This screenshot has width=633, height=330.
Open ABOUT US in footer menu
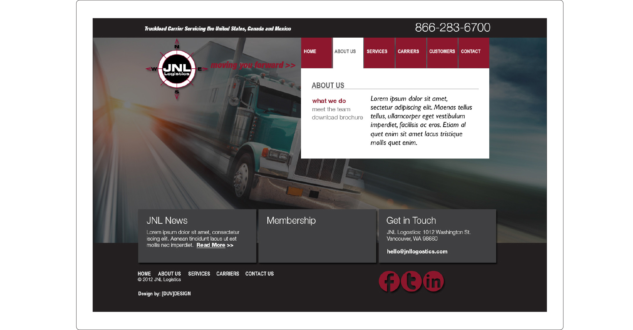[169, 274]
